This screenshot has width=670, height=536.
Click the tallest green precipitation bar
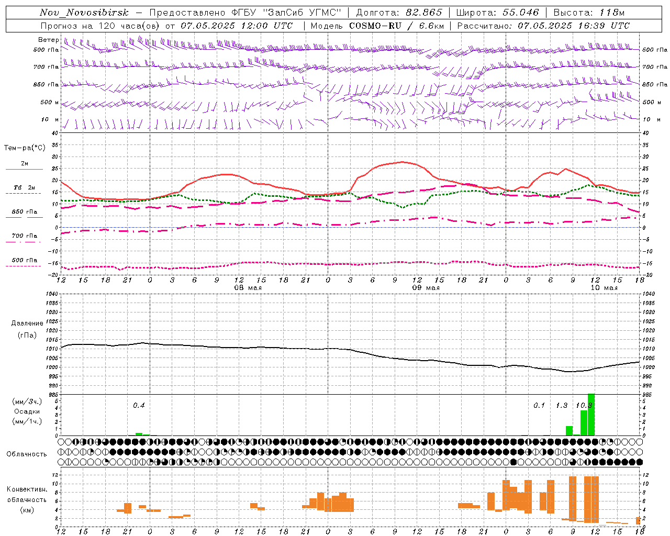click(x=591, y=415)
